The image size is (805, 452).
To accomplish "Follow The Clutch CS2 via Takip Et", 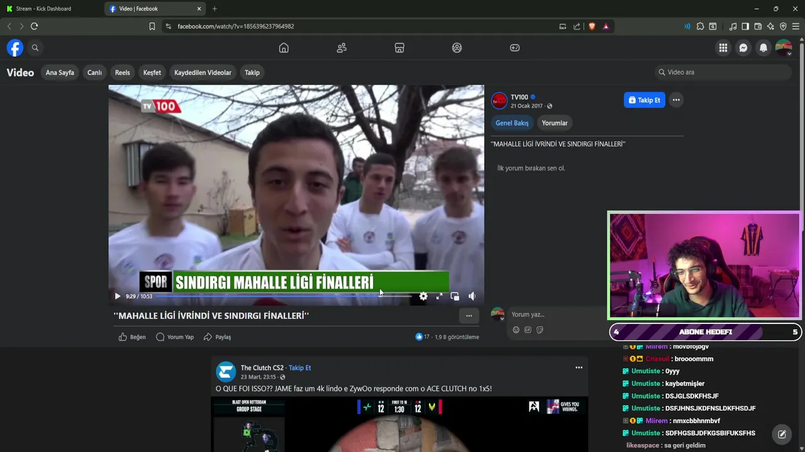I will 300,368.
